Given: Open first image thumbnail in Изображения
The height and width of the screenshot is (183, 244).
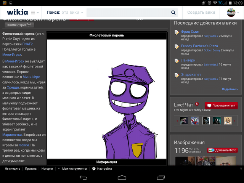Looking at the screenshot, I should pos(185,161).
